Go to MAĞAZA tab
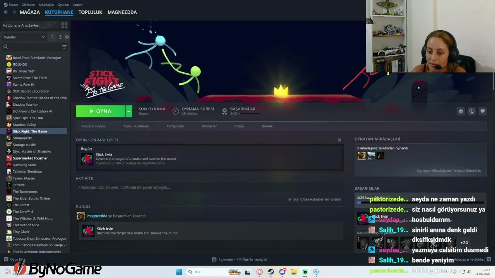Viewport: 495px width, 278px height. tap(30, 12)
